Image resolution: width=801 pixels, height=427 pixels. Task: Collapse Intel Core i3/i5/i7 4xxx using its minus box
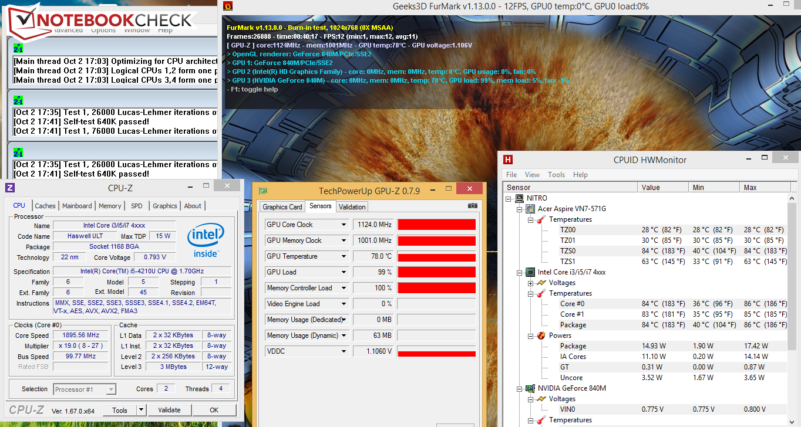(x=520, y=272)
